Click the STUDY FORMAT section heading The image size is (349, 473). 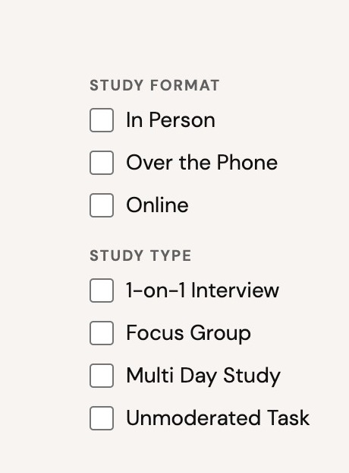pyautogui.click(x=155, y=85)
